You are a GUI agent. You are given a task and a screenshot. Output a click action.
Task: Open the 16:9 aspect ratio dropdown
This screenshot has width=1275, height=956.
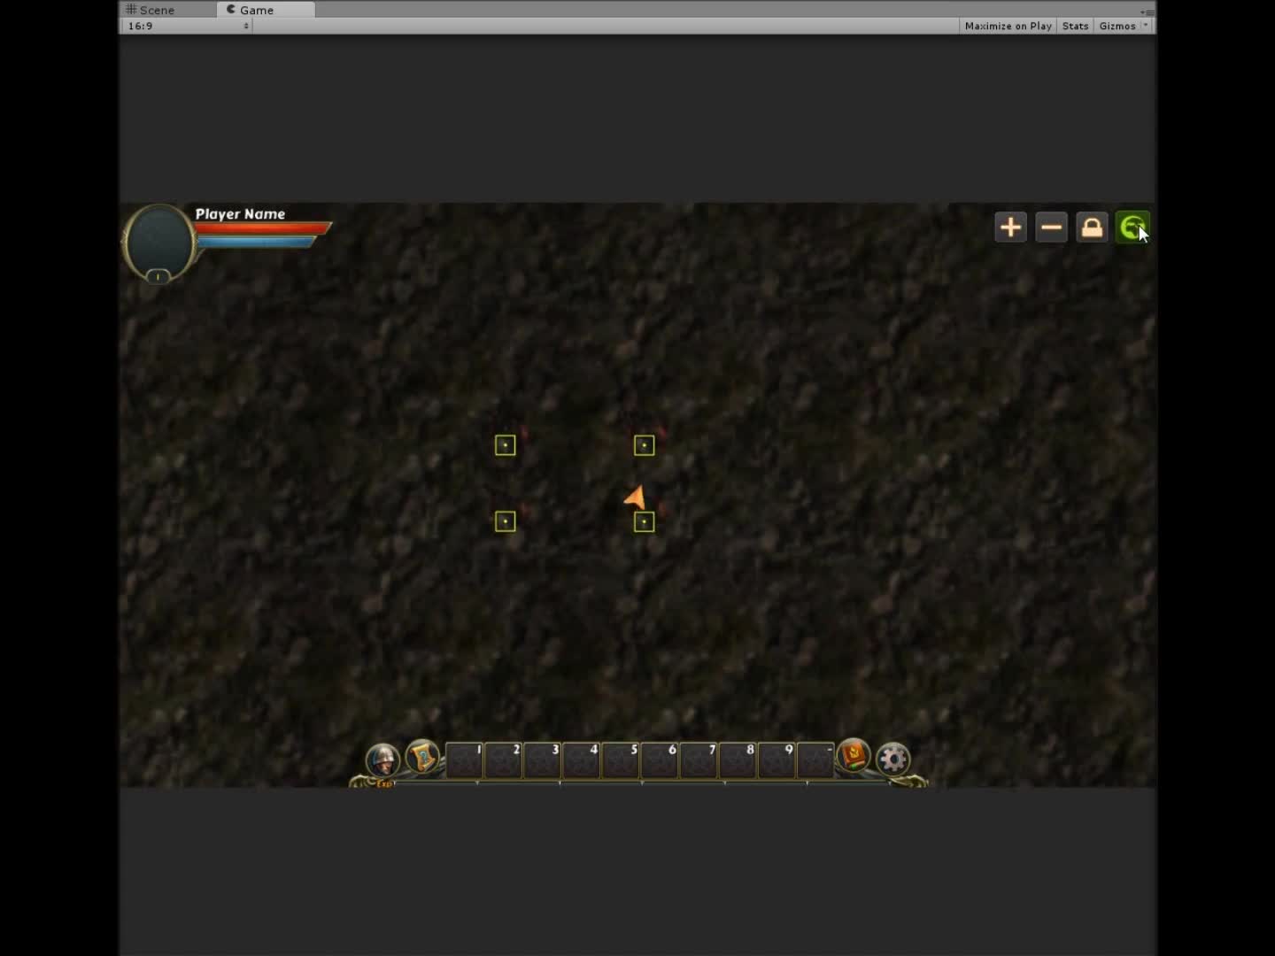click(188, 26)
